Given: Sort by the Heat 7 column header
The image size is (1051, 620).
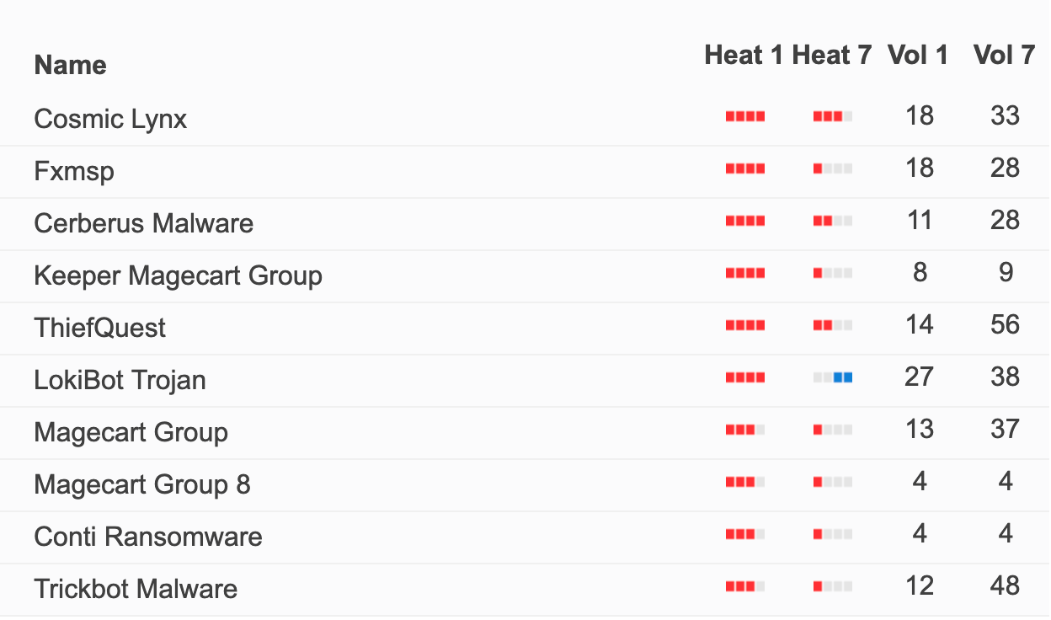Looking at the screenshot, I should tap(832, 56).
